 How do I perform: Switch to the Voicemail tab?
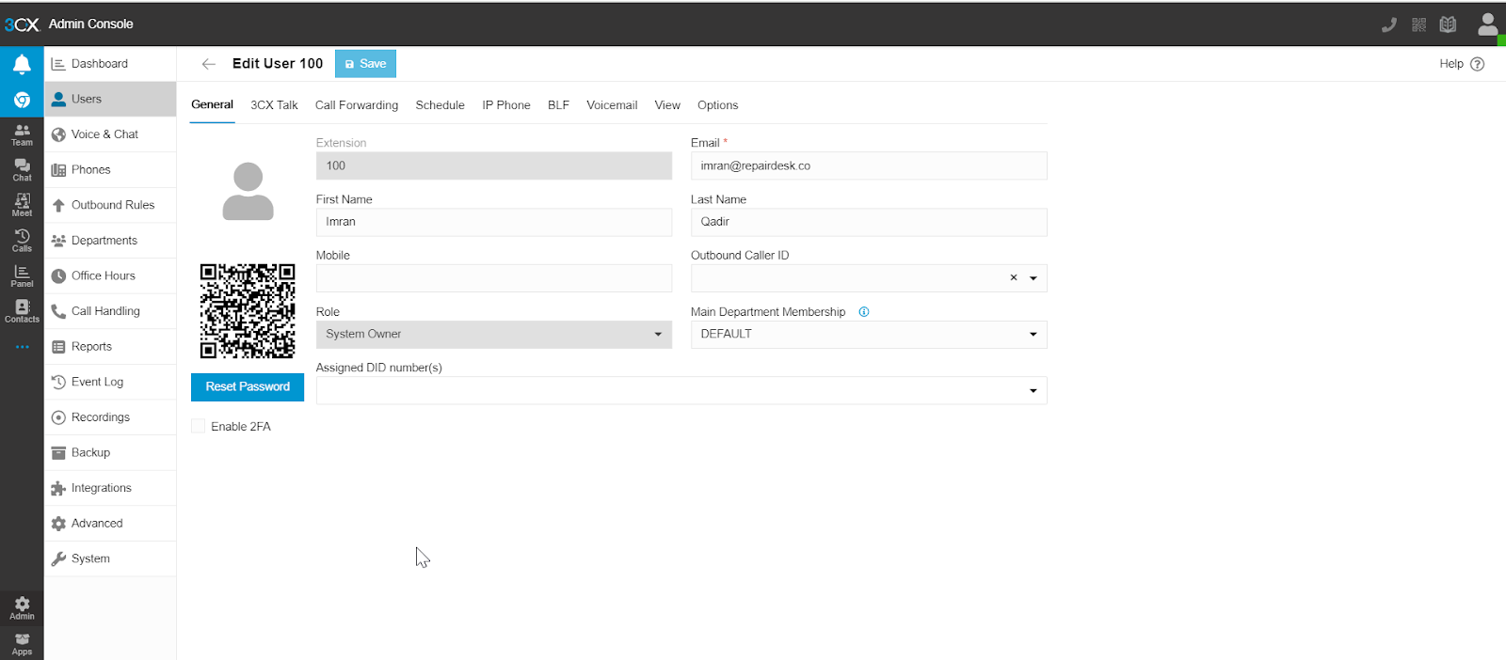coord(612,105)
